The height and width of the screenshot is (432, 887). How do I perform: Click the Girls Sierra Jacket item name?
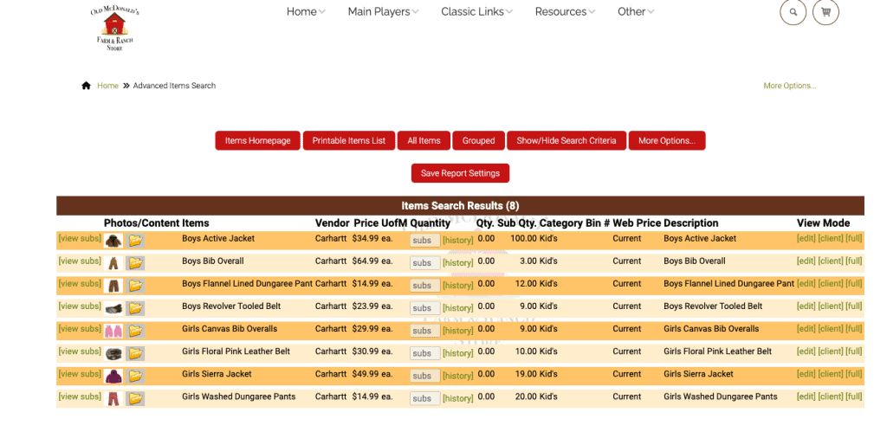pos(217,374)
